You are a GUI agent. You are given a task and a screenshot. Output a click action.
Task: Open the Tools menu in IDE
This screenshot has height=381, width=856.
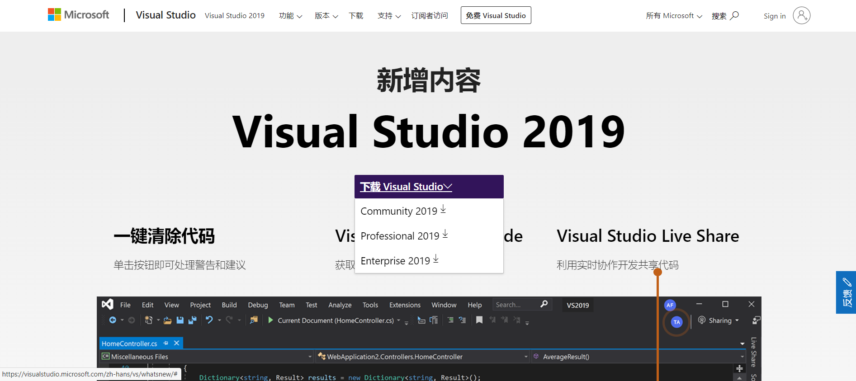click(x=370, y=305)
